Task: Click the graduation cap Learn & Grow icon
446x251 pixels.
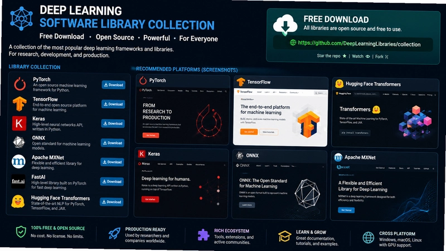Action: coord(284,236)
